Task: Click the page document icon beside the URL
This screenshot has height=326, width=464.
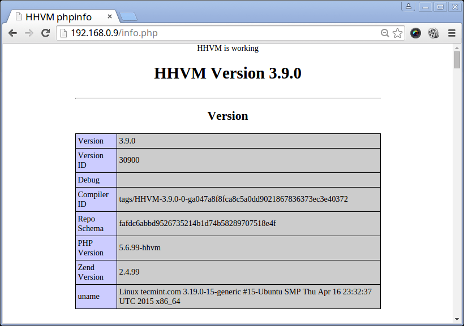Action: coord(62,33)
